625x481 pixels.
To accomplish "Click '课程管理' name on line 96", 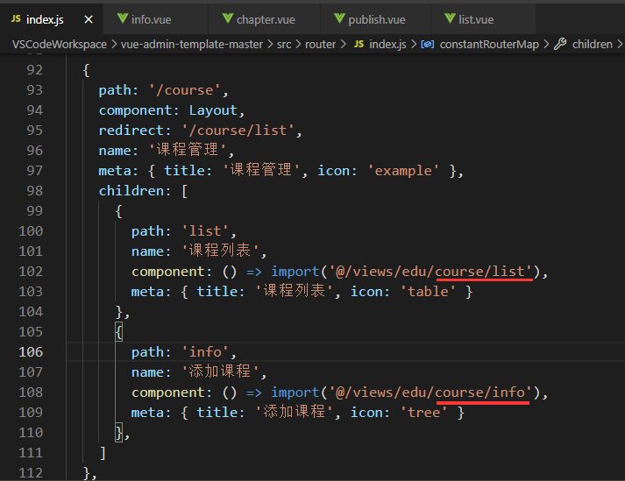I will (x=188, y=150).
